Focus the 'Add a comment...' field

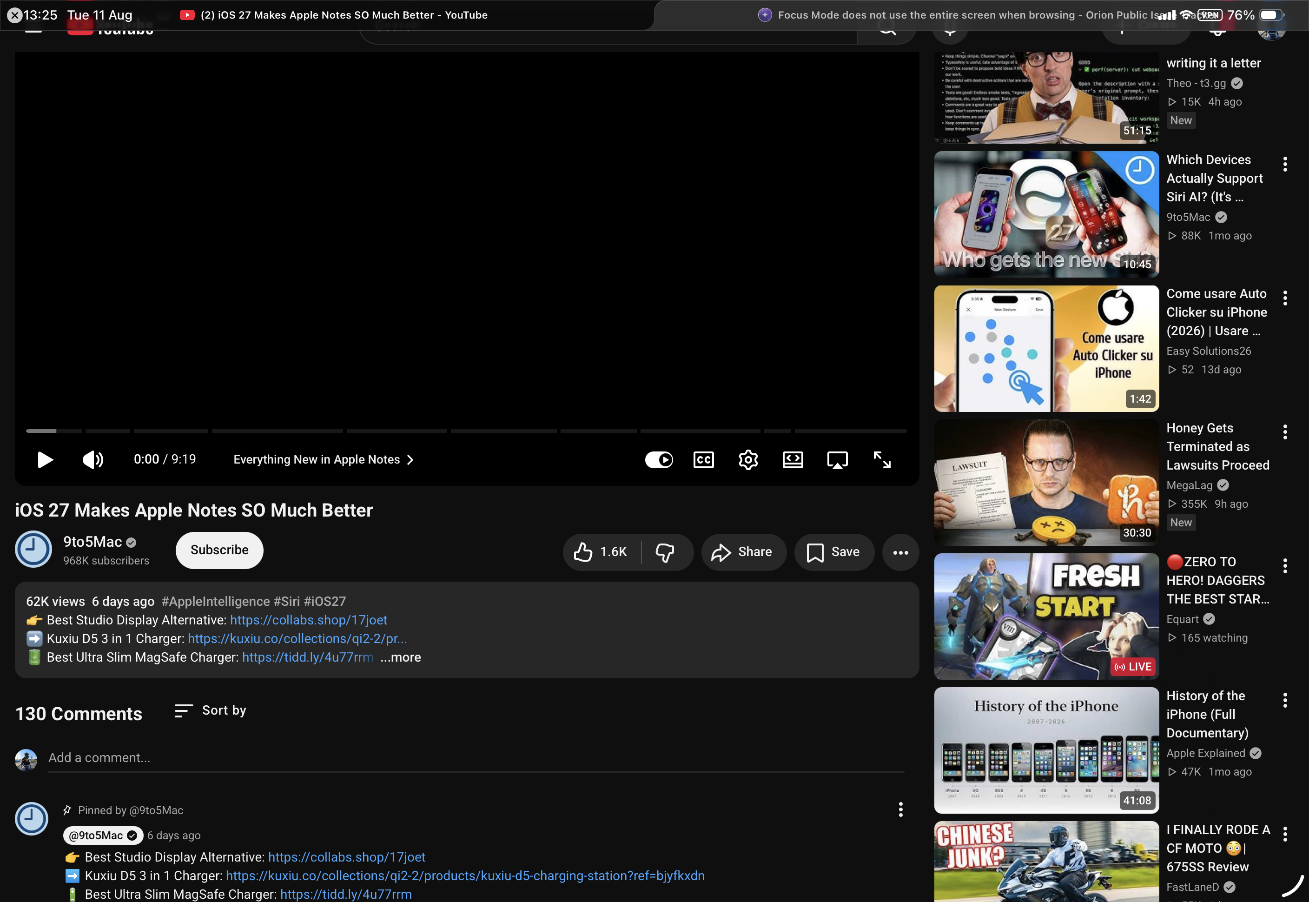476,758
